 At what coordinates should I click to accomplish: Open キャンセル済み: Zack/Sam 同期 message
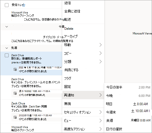tap(31, 111)
